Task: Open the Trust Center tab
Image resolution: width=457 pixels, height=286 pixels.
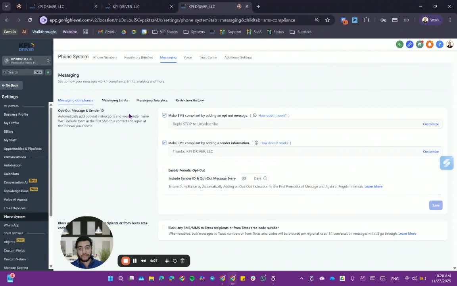Action: pos(208,57)
